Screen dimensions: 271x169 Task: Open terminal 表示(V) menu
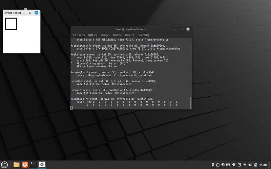[105, 35]
